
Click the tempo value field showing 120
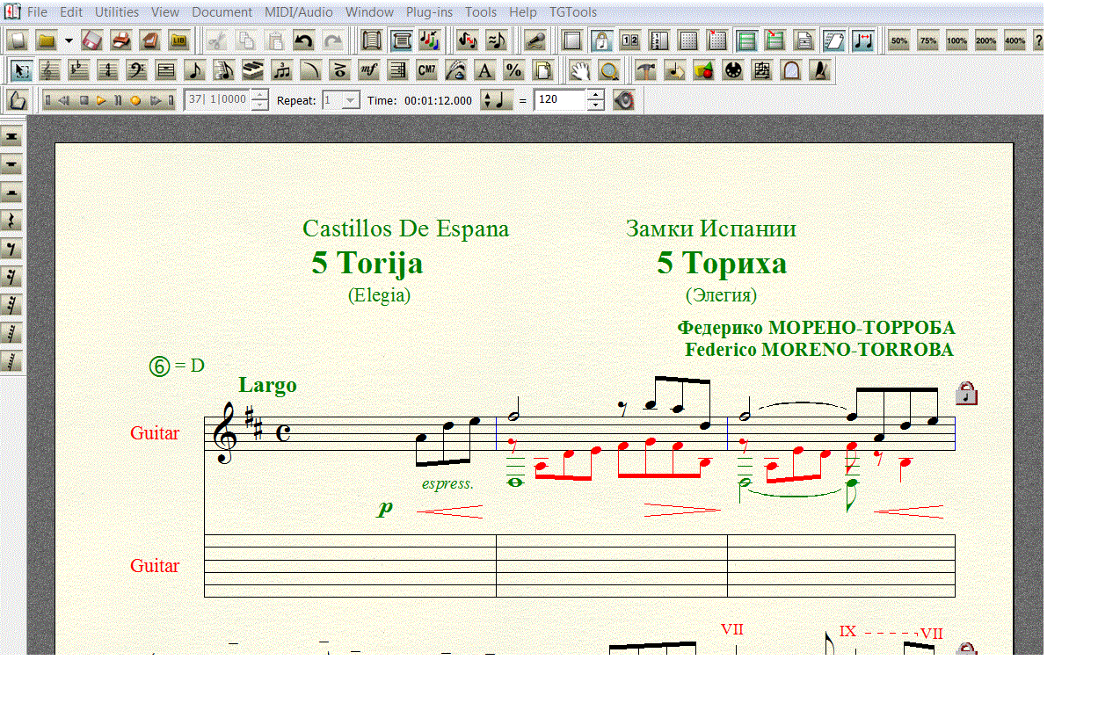(x=559, y=100)
